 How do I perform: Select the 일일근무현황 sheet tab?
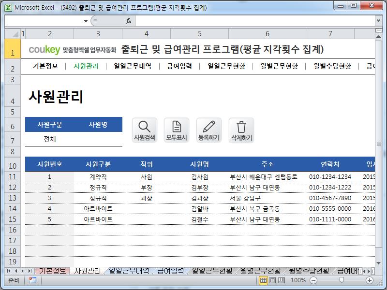click(212, 271)
